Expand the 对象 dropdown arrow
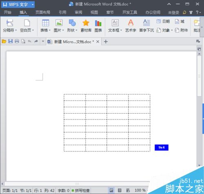 [172, 30]
